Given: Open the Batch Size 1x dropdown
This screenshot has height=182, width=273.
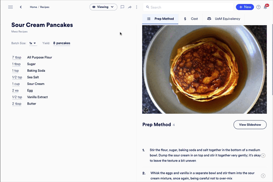Looking at the screenshot, I should point(33,43).
